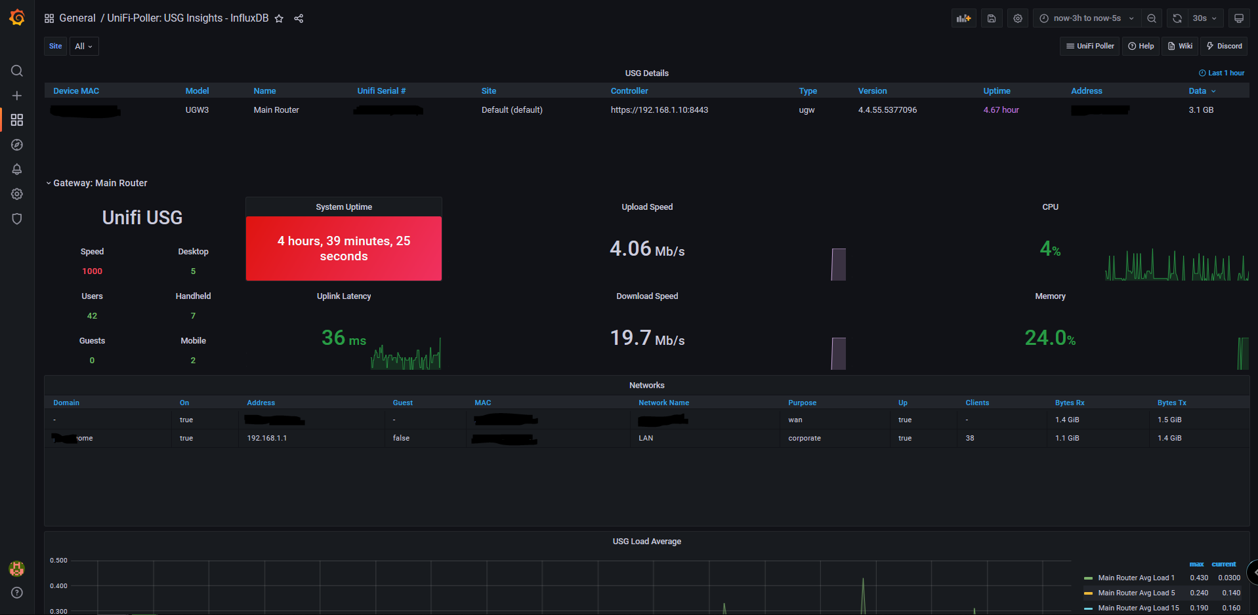
Task: Sort by Unifi Serial # column header
Action: (381, 91)
